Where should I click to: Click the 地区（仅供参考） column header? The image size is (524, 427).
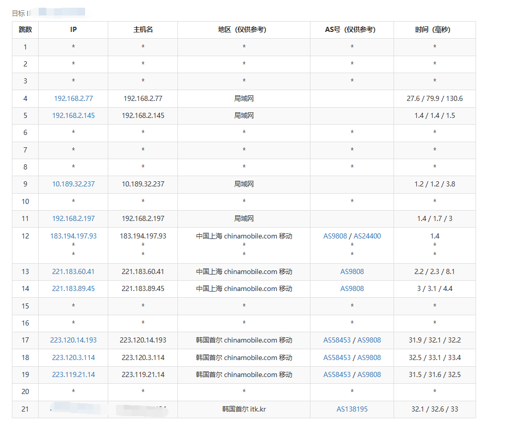[x=243, y=30]
